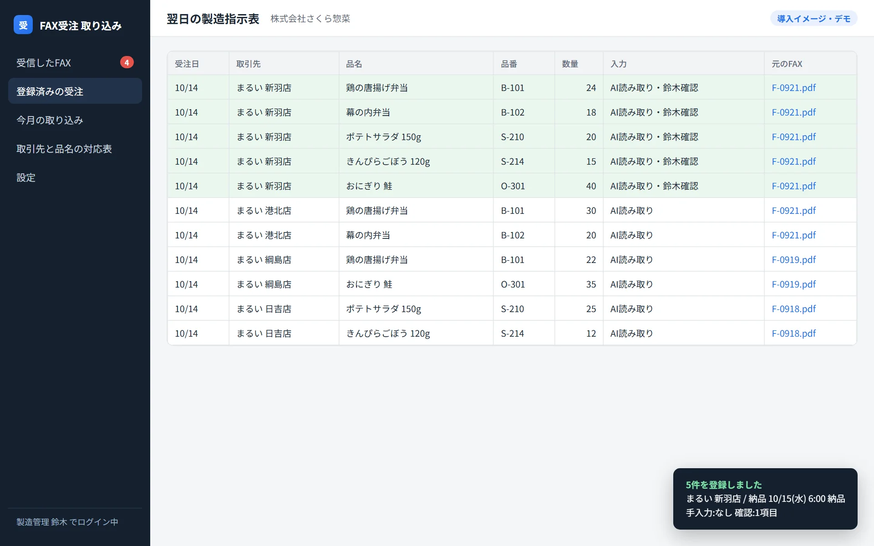Viewport: 874px width, 546px height.
Task: Open F-0919.pdf for 綱島店 おにぎり 鮭
Action: point(793,284)
